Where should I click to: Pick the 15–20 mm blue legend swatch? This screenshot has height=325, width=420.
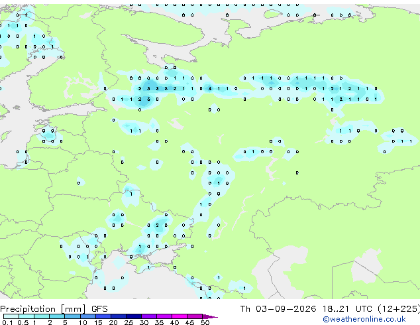tap(103, 316)
